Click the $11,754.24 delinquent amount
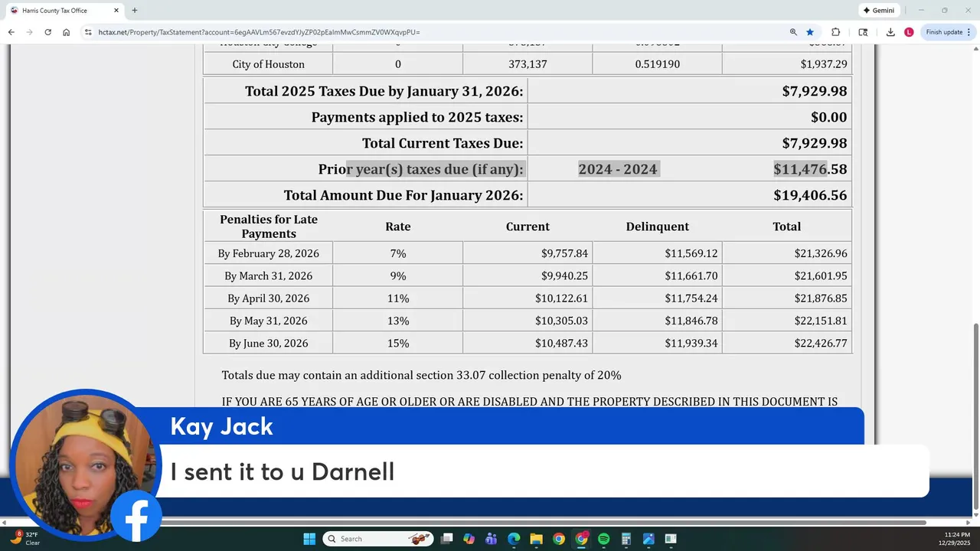The height and width of the screenshot is (551, 980). [691, 298]
